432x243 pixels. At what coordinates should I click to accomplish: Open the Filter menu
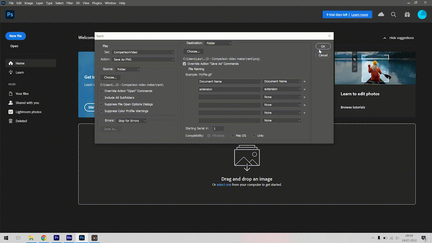pos(70,3)
